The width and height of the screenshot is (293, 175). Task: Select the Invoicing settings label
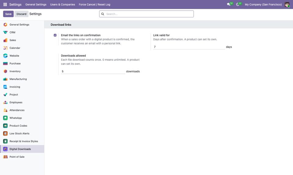tap(15, 87)
